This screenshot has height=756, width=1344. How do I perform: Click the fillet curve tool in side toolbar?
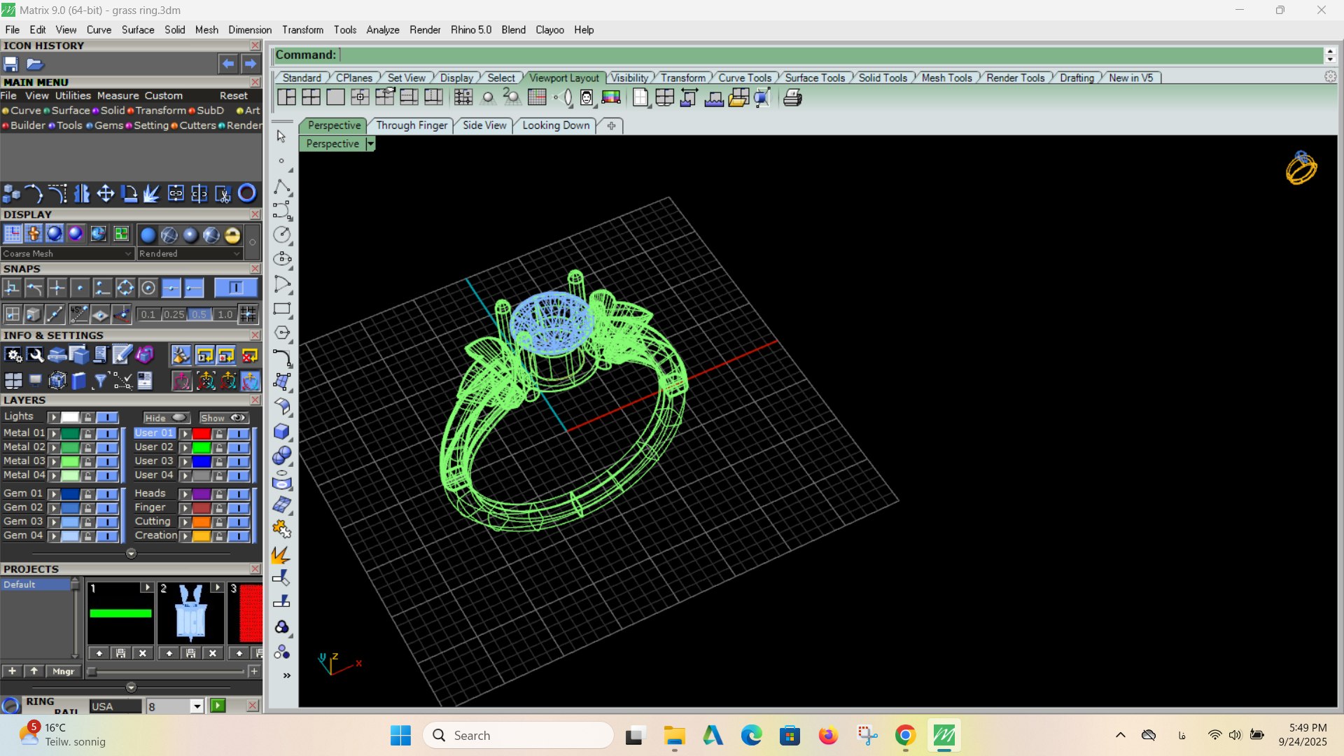[x=282, y=358]
